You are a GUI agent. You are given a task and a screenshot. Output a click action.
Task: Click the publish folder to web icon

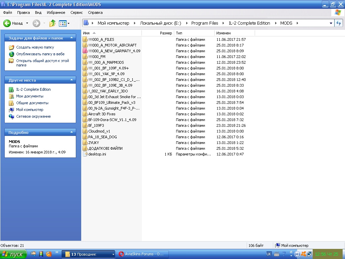[11, 54]
